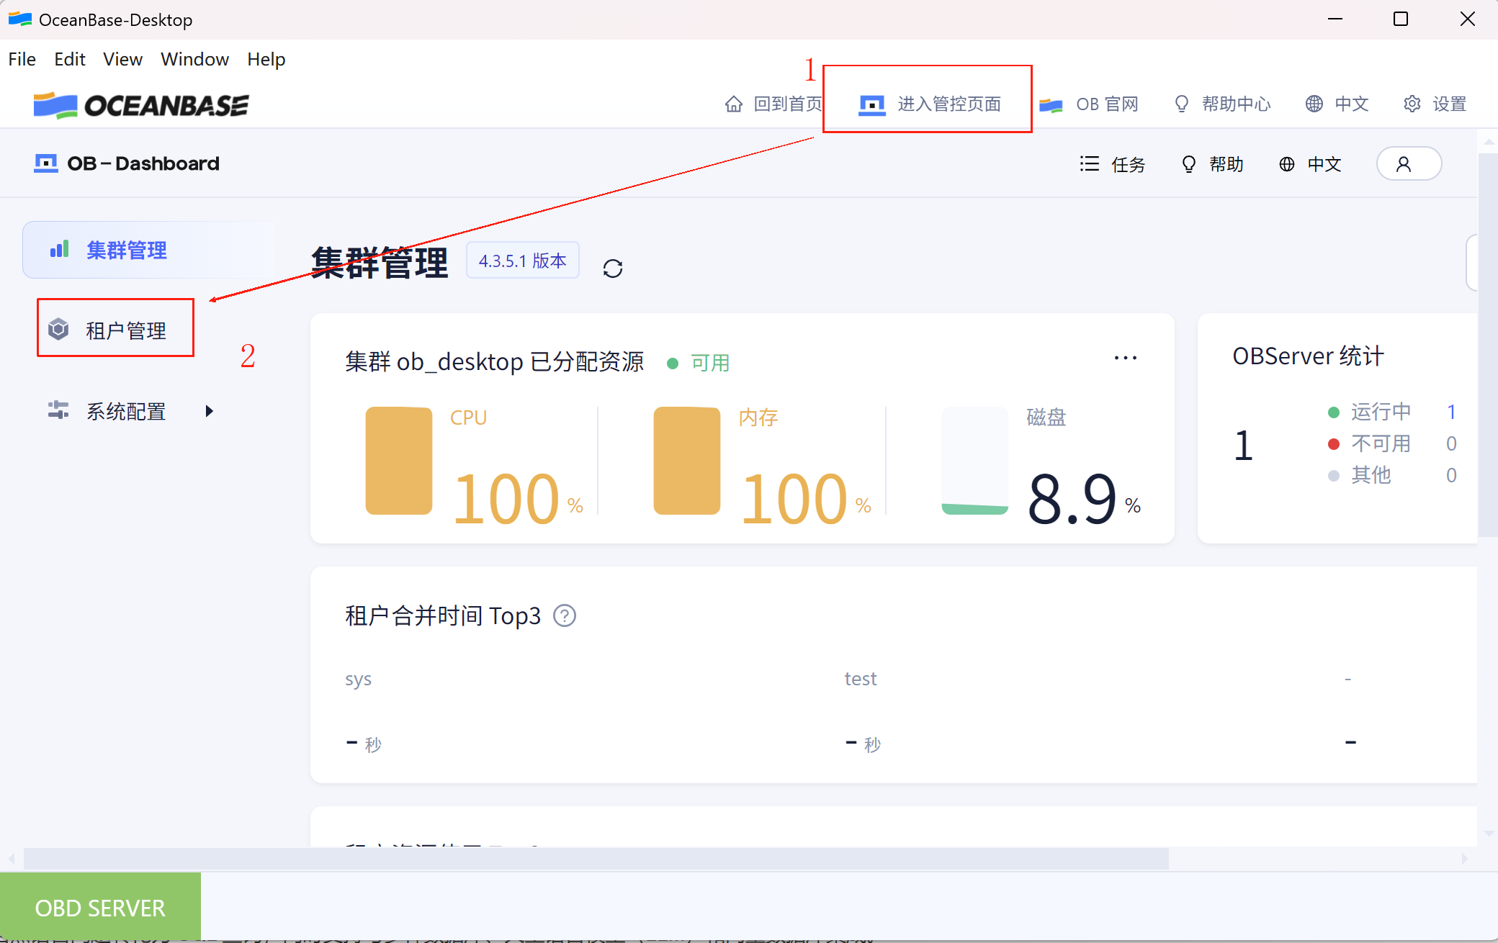Open the dashboard 中文 language dropdown
The width and height of the screenshot is (1498, 943).
click(1310, 164)
